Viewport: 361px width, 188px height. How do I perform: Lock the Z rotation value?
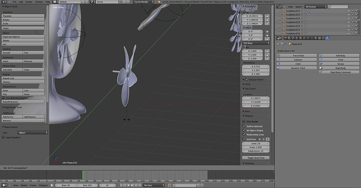click(x=267, y=39)
